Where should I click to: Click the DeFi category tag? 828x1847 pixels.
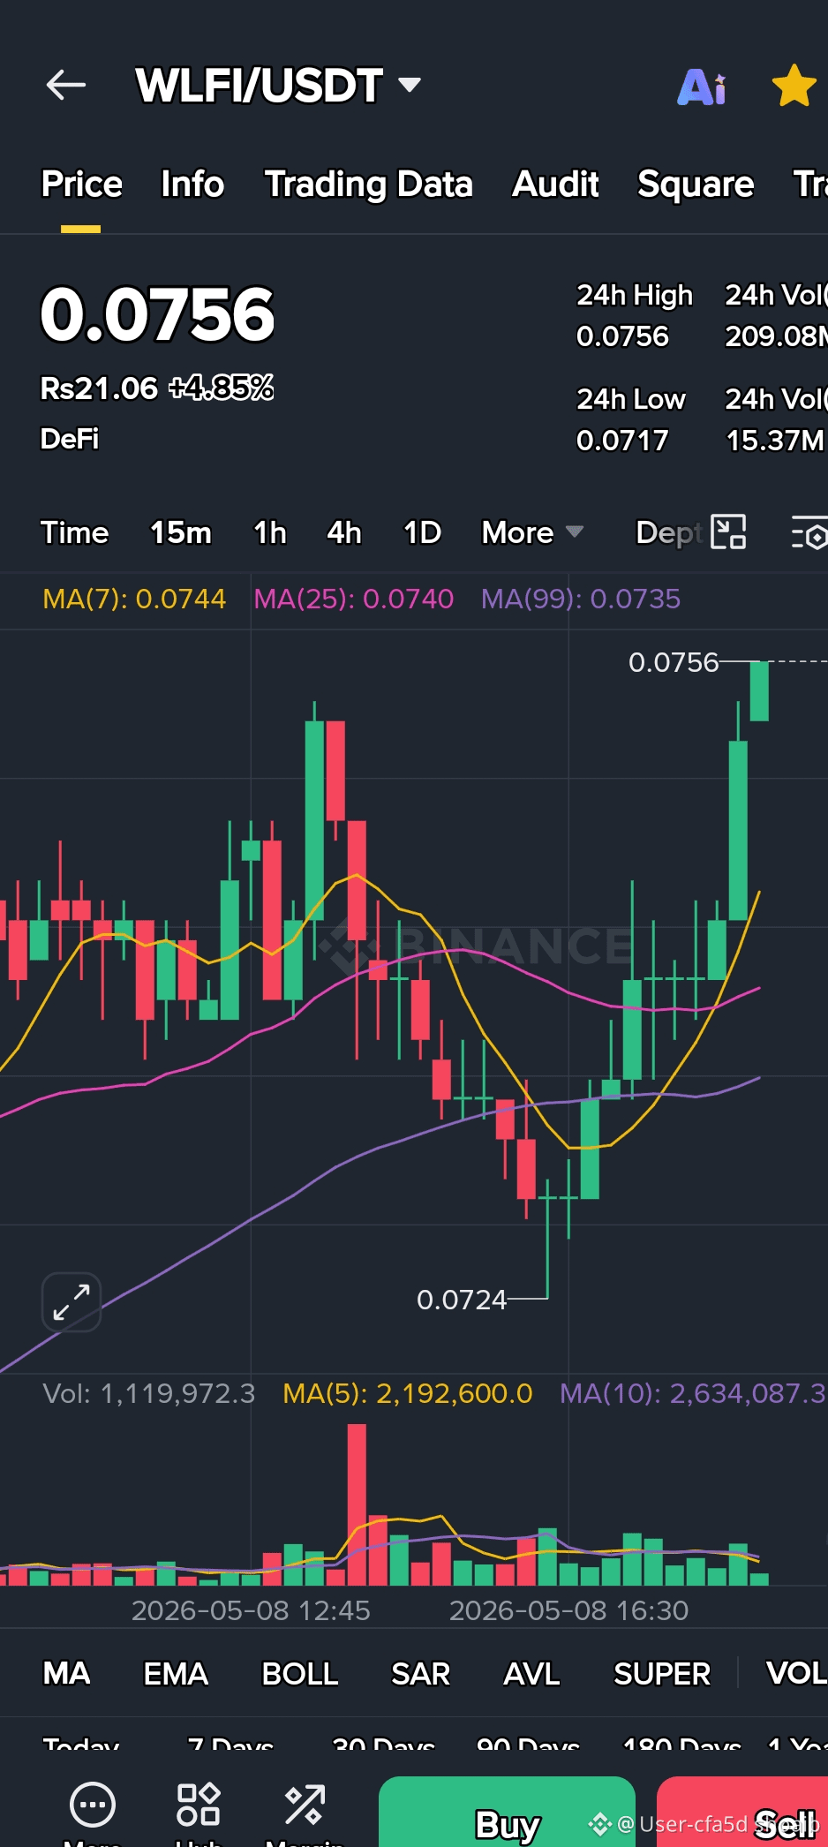pos(70,439)
